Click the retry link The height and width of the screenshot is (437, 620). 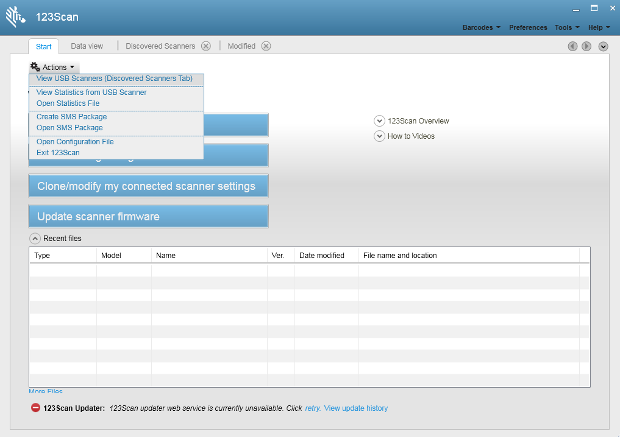312,408
